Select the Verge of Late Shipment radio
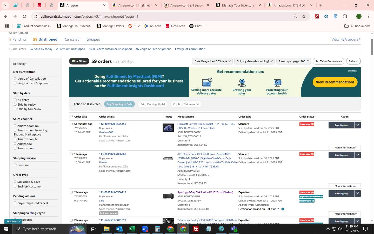This screenshot has height=234, width=374. 15,83
